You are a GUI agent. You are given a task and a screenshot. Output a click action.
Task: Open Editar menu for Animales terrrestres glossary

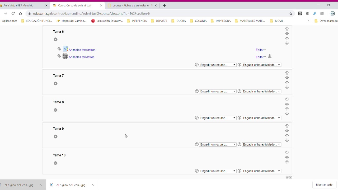click(x=261, y=50)
